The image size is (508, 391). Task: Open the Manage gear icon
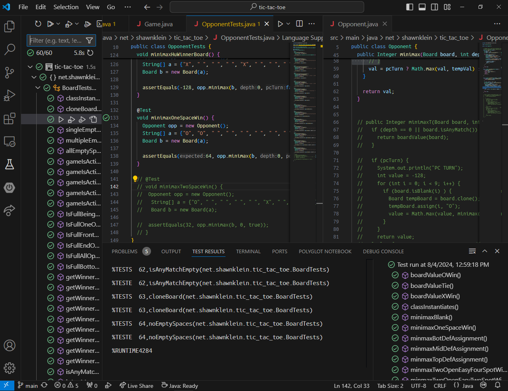pos(10,368)
